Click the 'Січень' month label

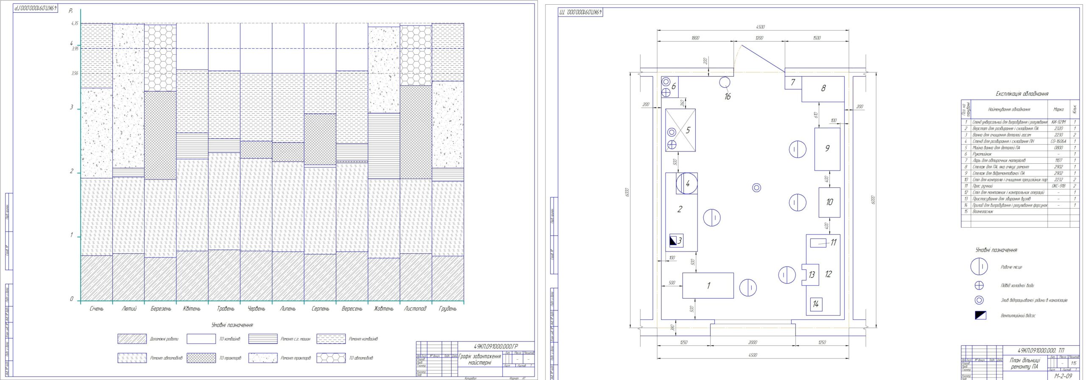(x=96, y=309)
